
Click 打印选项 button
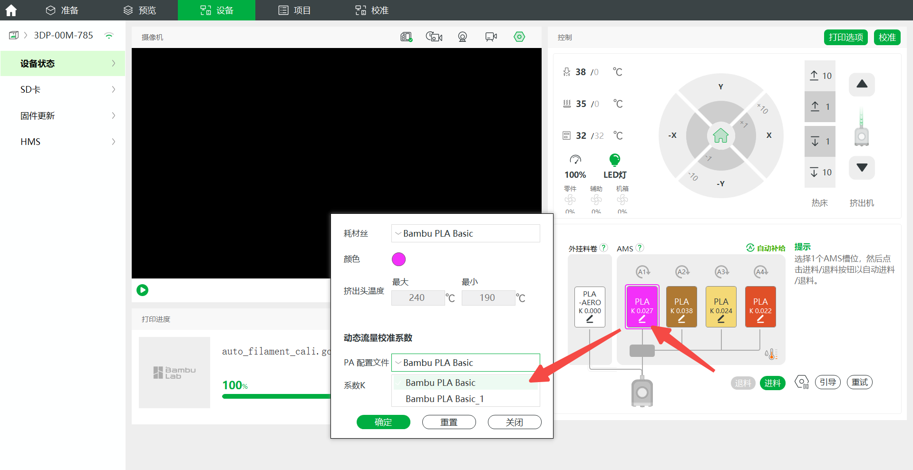[846, 37]
